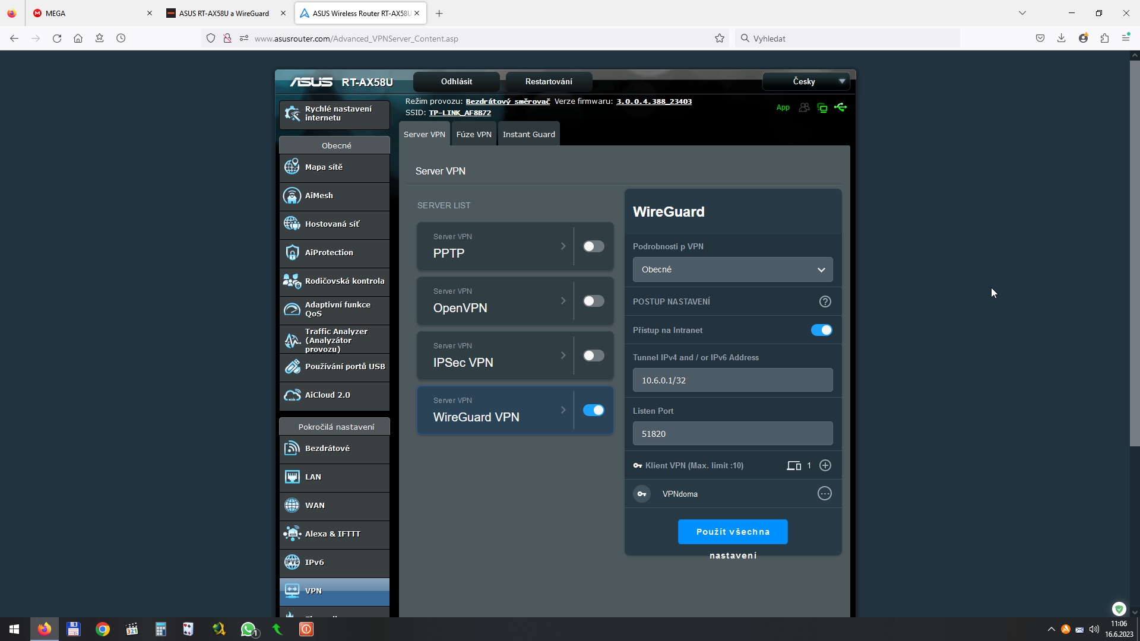Toggle Přístup na Intranet switch

point(821,330)
